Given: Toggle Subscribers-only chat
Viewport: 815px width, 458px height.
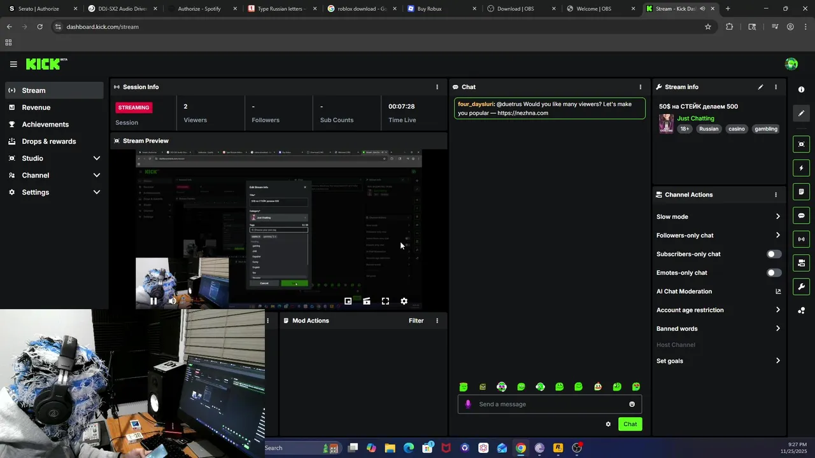Looking at the screenshot, I should coord(774,254).
